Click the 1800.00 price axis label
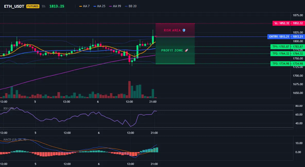The width and height of the screenshot is (305, 167). point(298,41)
